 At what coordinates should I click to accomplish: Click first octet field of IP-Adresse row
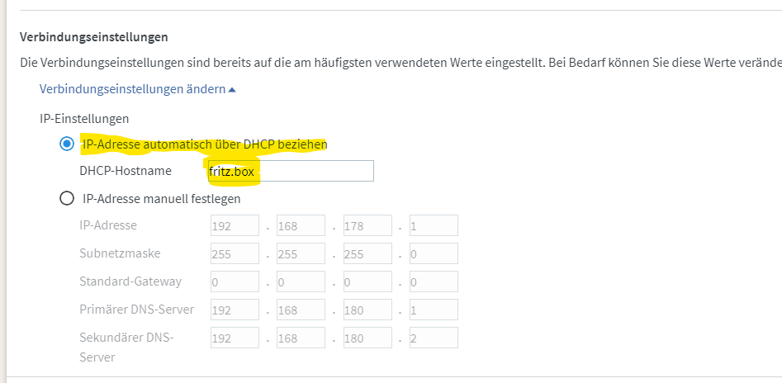235,225
